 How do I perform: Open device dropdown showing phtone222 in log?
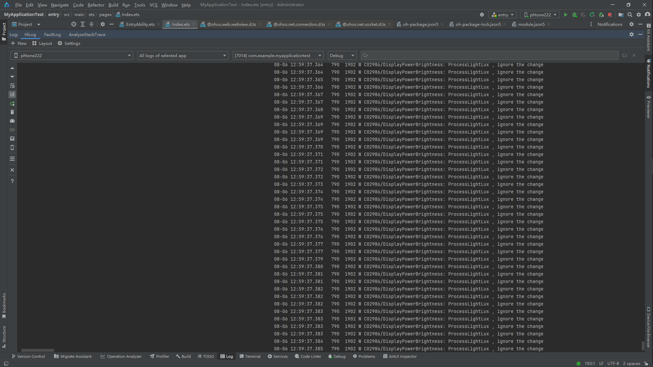point(72,55)
